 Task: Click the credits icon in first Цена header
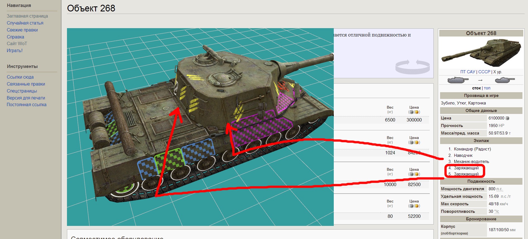(x=411, y=112)
